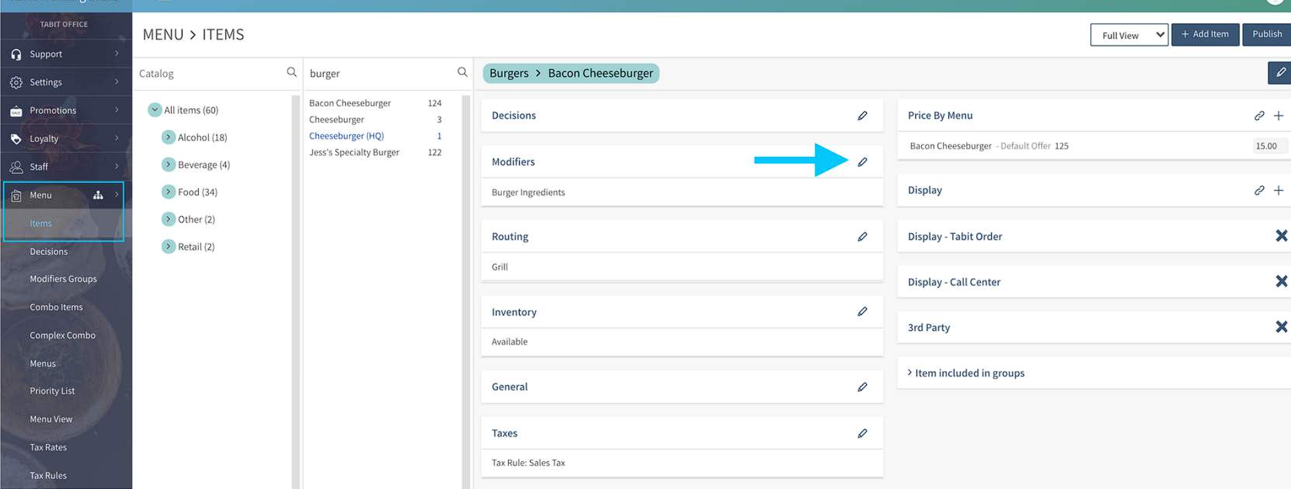Screen dimensions: 1291x489
Task: Click the link icon in Price By Menu
Action: tap(1259, 116)
